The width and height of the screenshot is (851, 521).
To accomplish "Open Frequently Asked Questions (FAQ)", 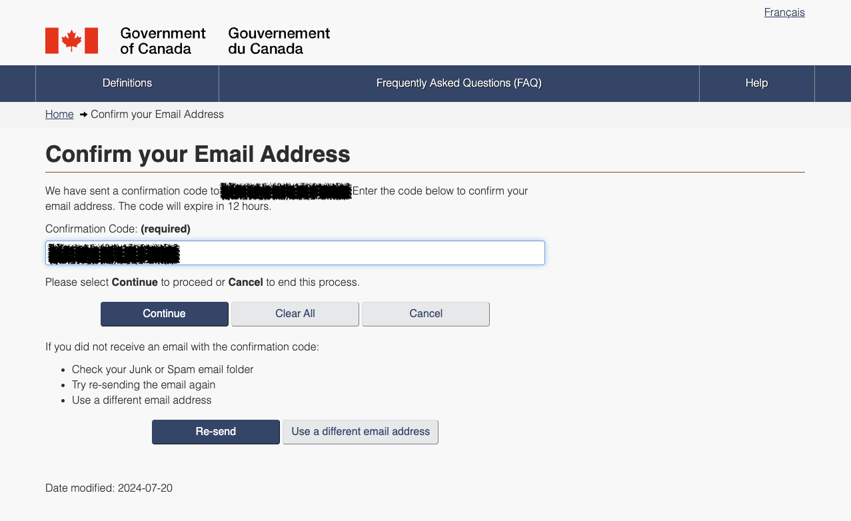I will click(458, 83).
